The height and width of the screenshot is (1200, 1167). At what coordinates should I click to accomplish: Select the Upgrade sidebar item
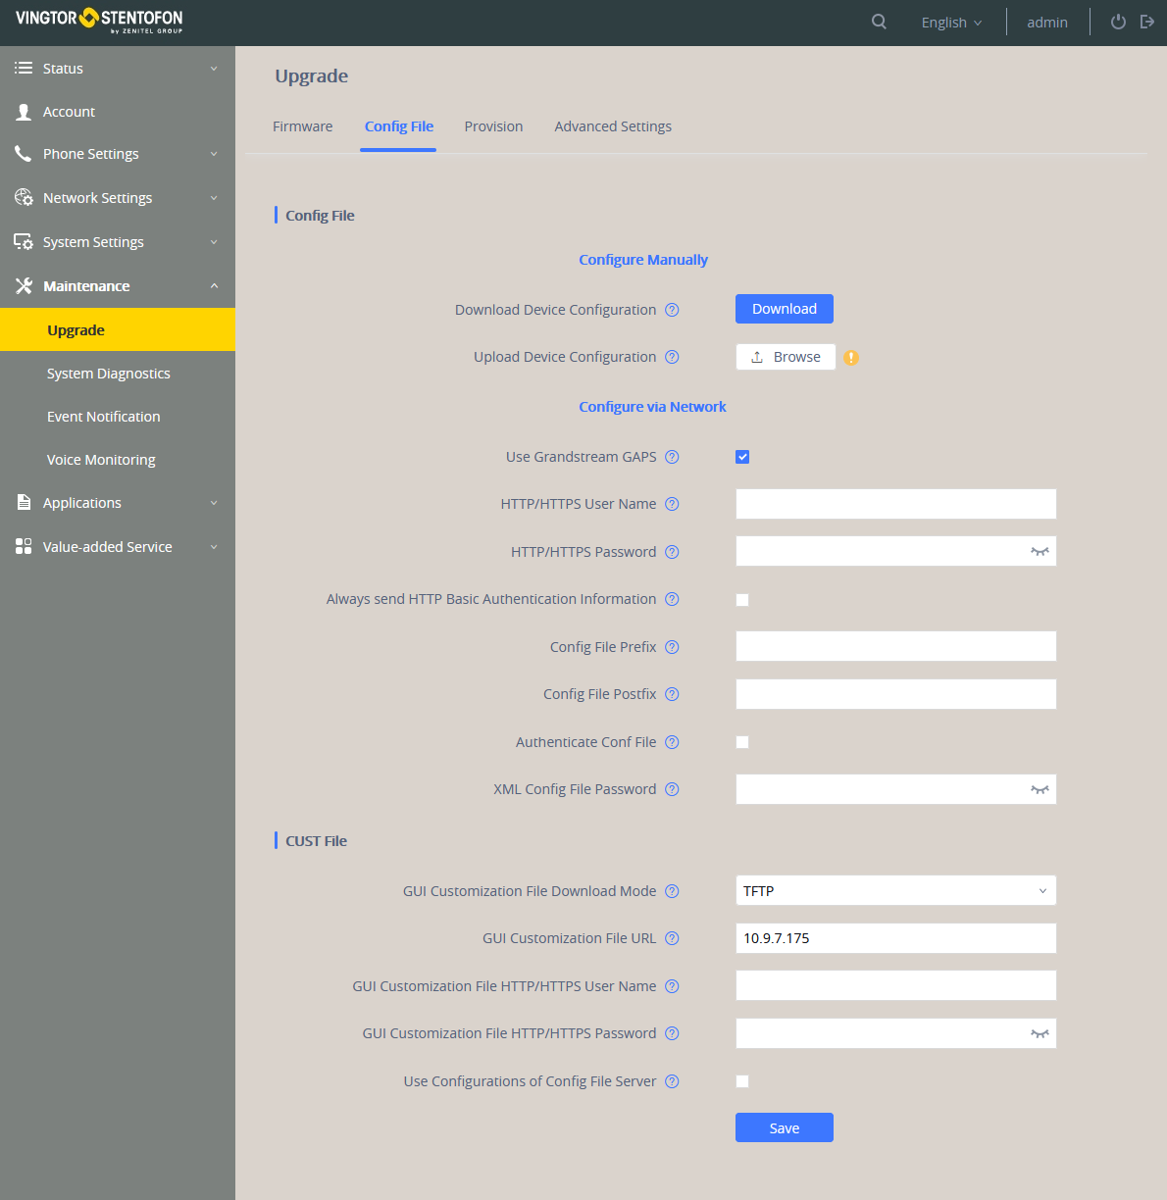pyautogui.click(x=118, y=329)
